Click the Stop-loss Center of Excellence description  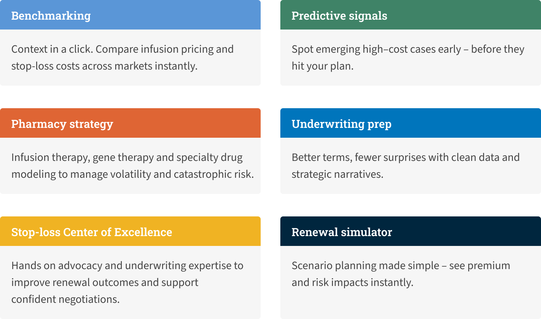coord(127,282)
